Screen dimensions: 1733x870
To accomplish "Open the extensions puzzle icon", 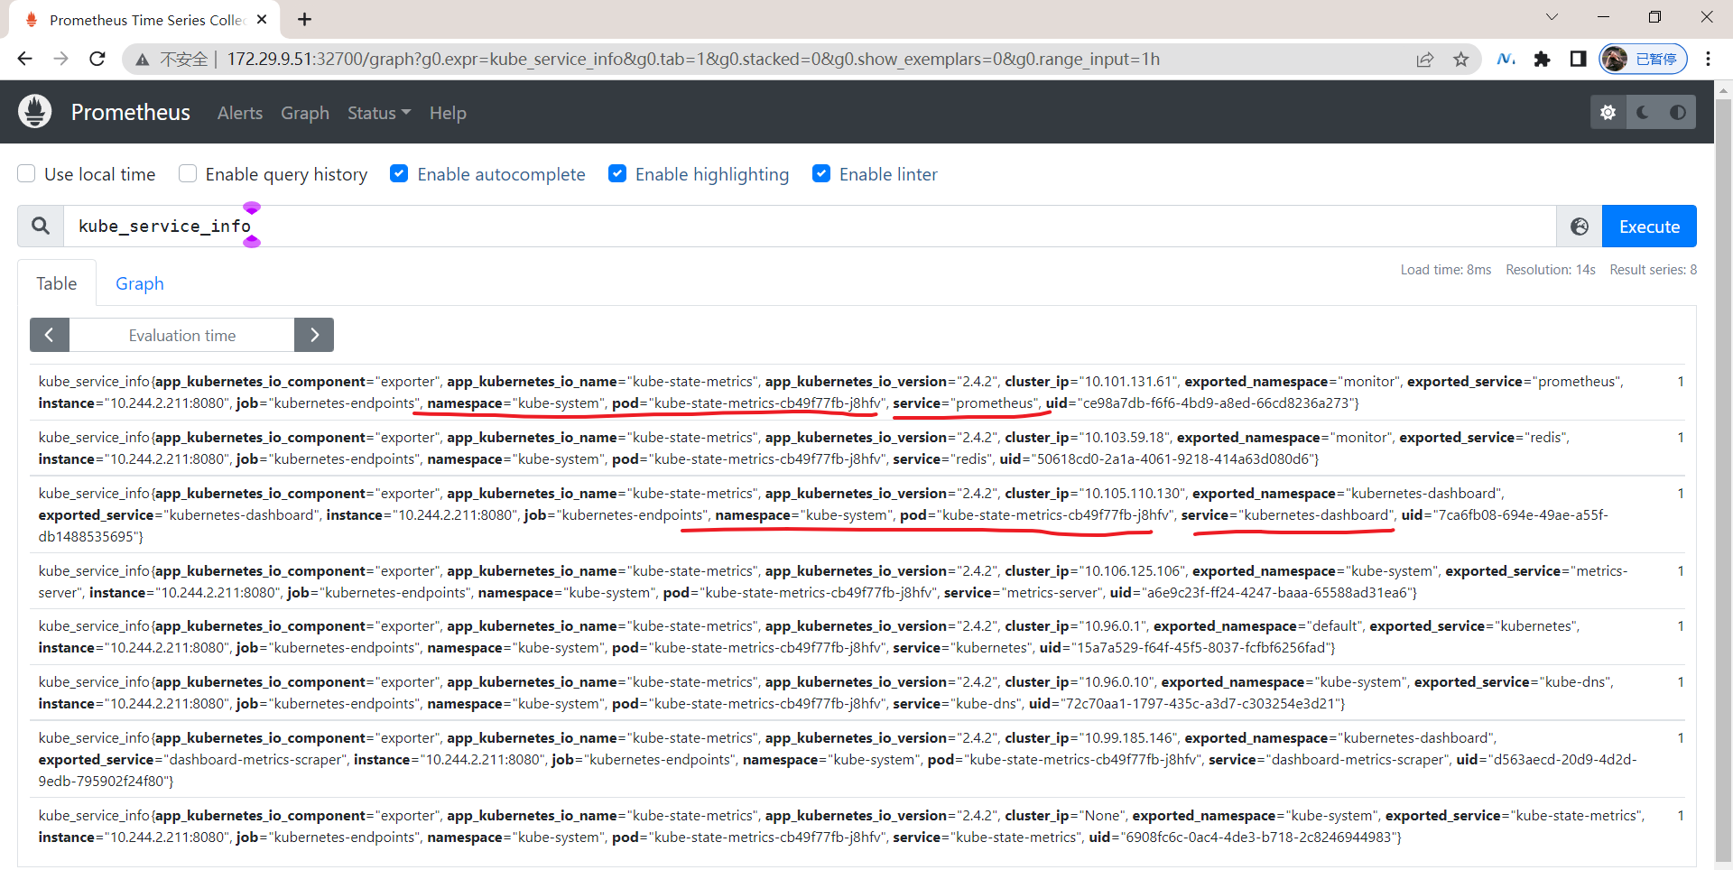I will [1542, 60].
